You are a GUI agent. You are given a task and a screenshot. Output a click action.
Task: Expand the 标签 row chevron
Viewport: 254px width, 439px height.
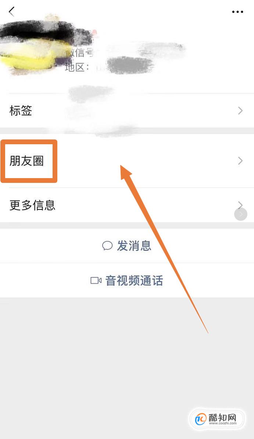pyautogui.click(x=240, y=111)
